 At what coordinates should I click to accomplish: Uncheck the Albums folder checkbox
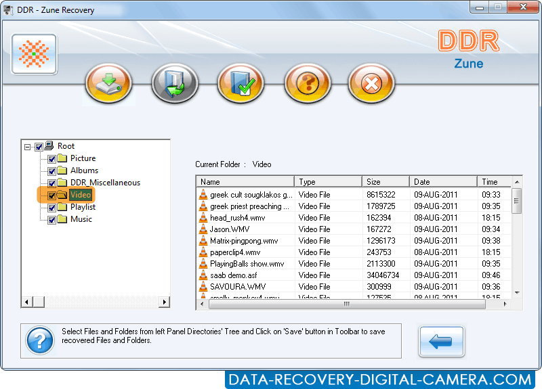coord(52,171)
